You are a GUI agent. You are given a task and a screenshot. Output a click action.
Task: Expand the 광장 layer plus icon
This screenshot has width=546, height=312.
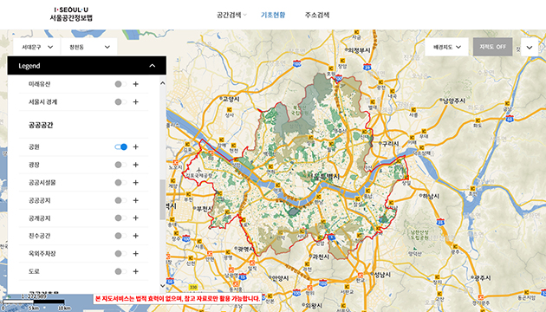pyautogui.click(x=136, y=165)
